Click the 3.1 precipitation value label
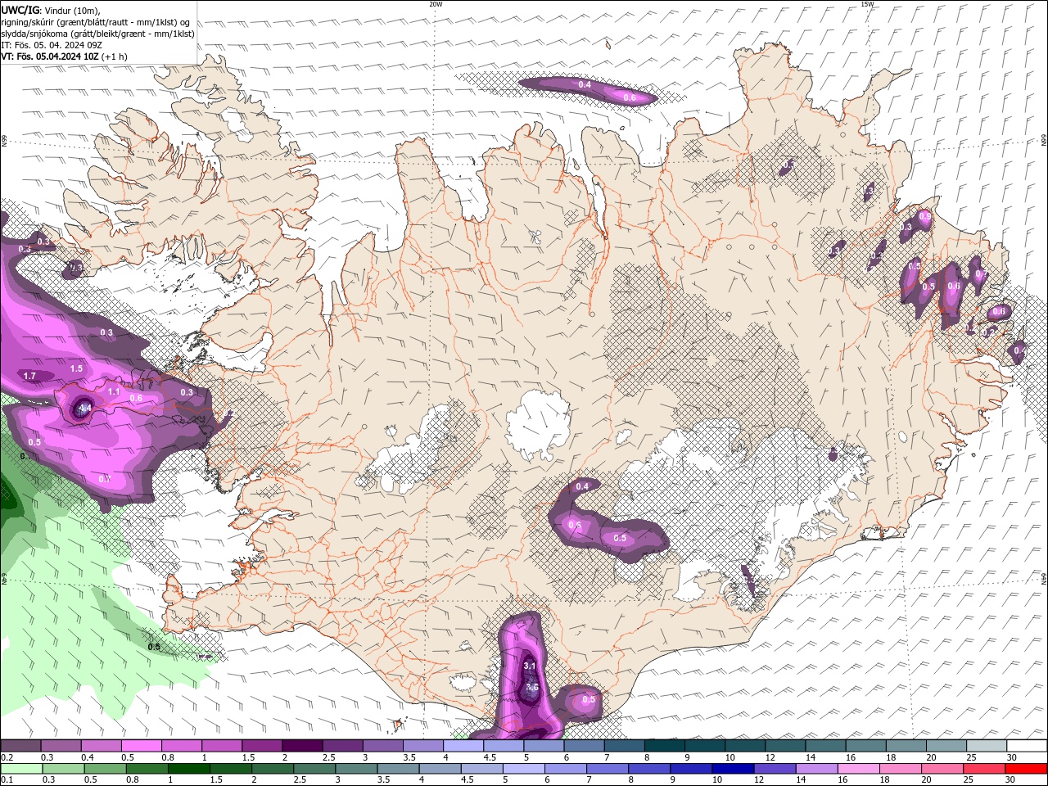Image resolution: width=1048 pixels, height=786 pixels. 529,666
